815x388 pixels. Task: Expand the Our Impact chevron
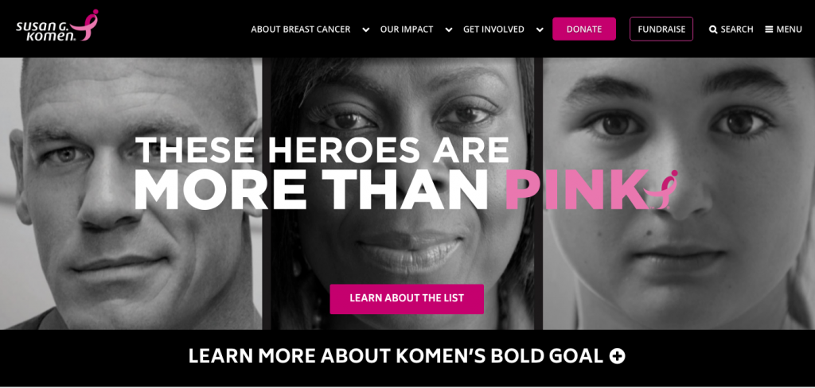(x=449, y=29)
